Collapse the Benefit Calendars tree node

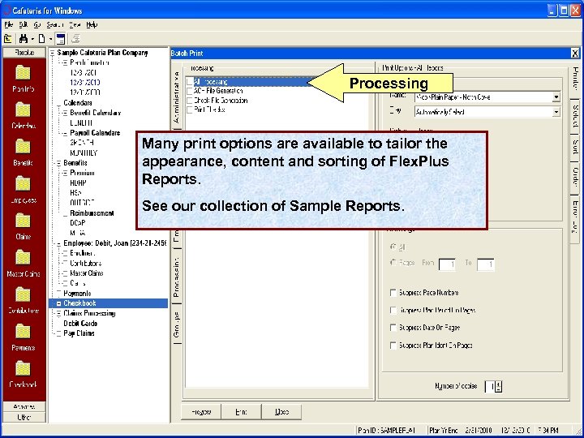click(x=66, y=114)
